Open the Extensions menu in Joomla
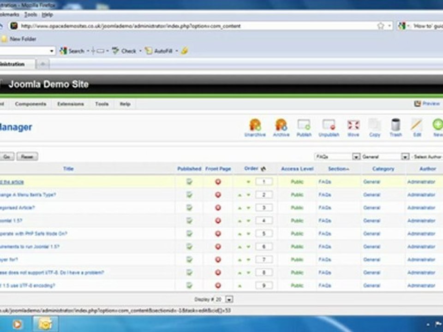The image size is (443, 332). click(70, 104)
